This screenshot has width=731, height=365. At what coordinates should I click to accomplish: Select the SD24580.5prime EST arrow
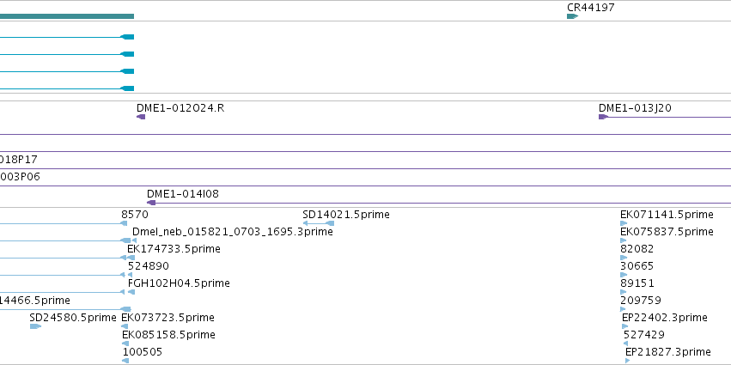click(x=35, y=326)
